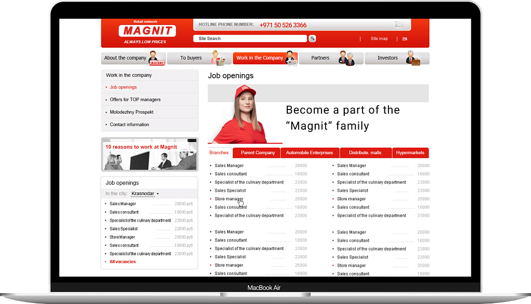Open the Site map link
Viewport: 531px width, 304px height.
click(379, 38)
